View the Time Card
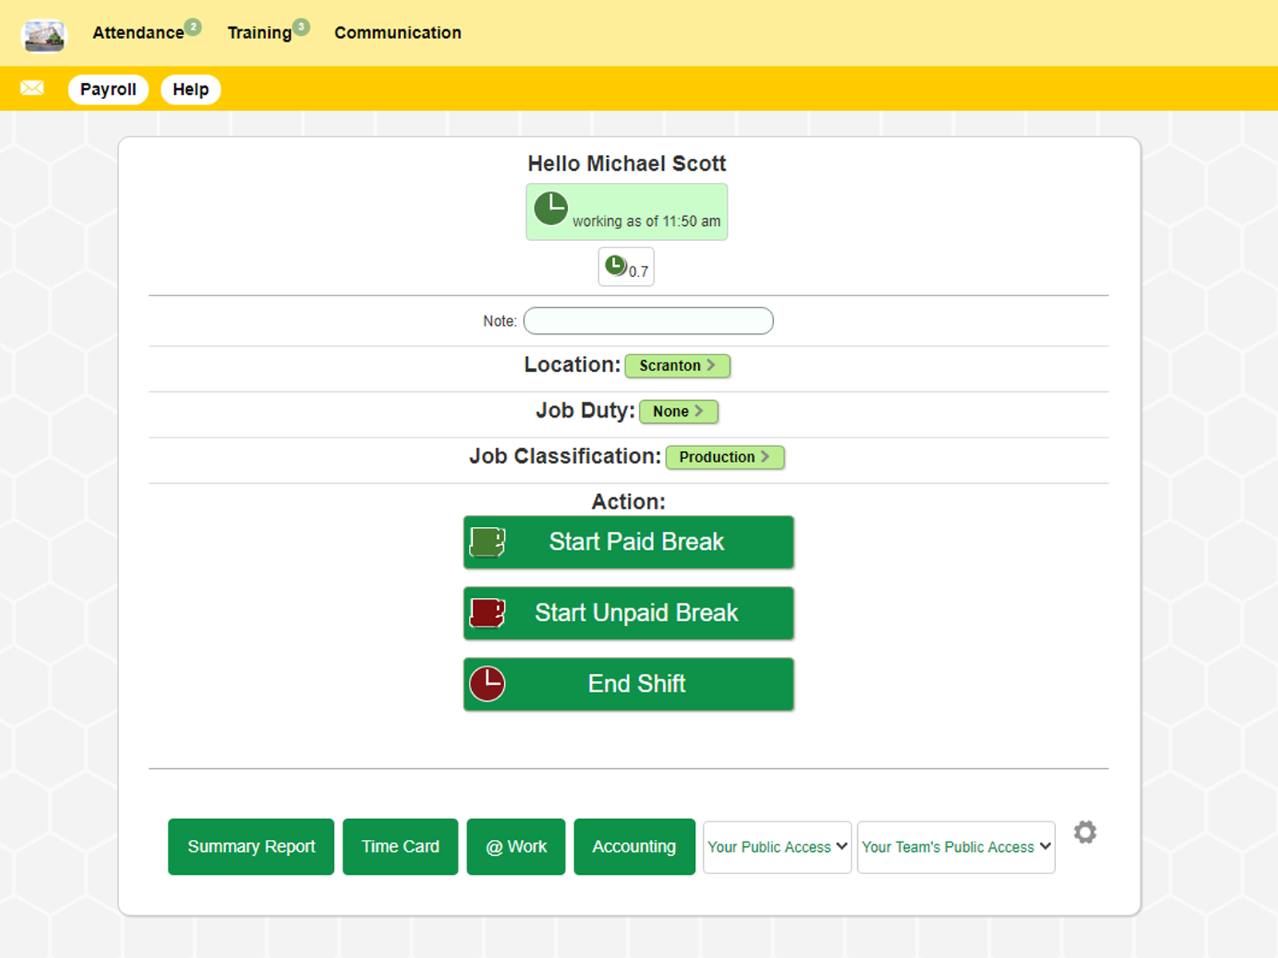This screenshot has height=958, width=1278. pyautogui.click(x=400, y=847)
